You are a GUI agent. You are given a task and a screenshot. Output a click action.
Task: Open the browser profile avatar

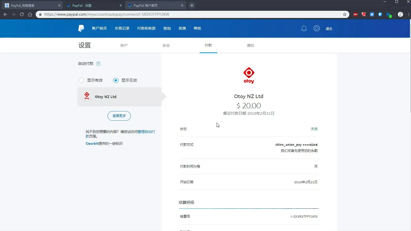400,14
